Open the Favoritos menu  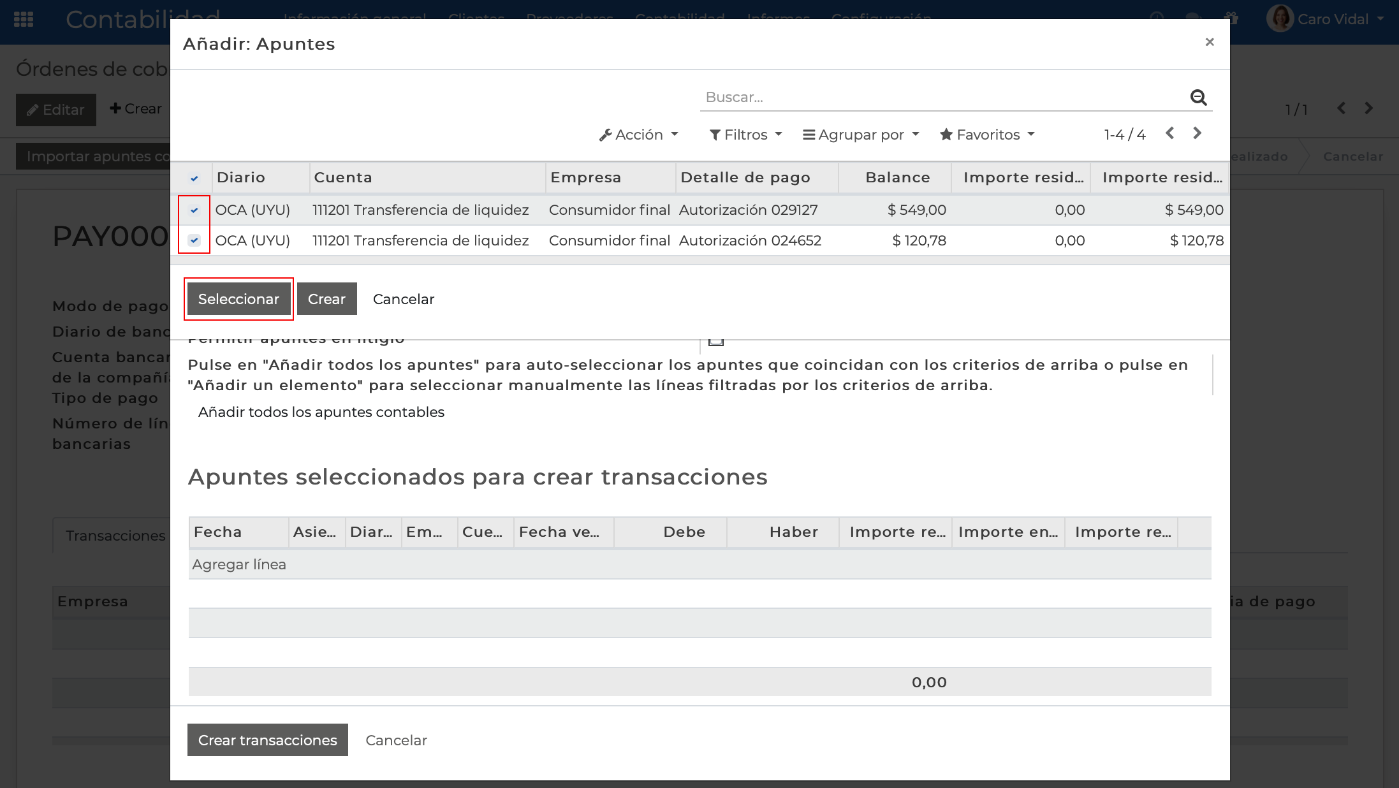point(987,135)
